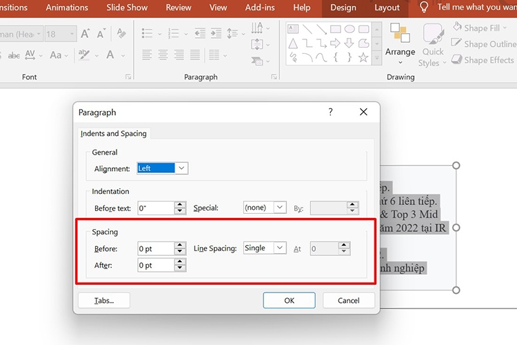Viewport: 517px width, 345px height.
Task: Switch to the Slide Show tab
Action: tap(127, 8)
